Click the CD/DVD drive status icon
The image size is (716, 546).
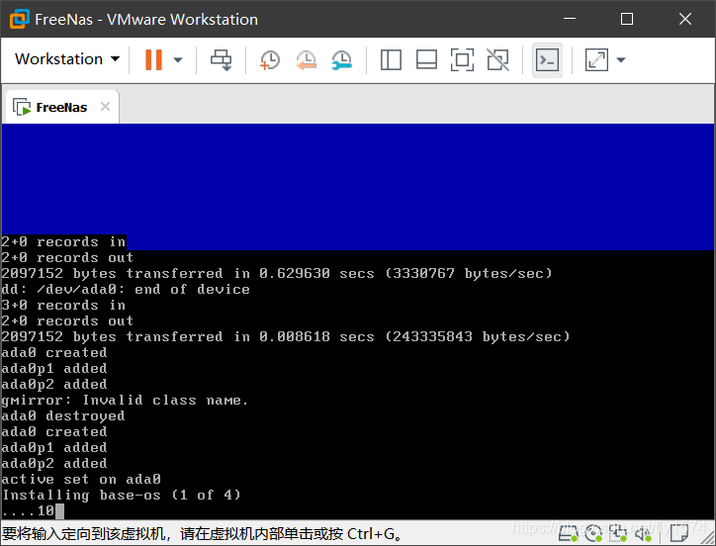[593, 533]
